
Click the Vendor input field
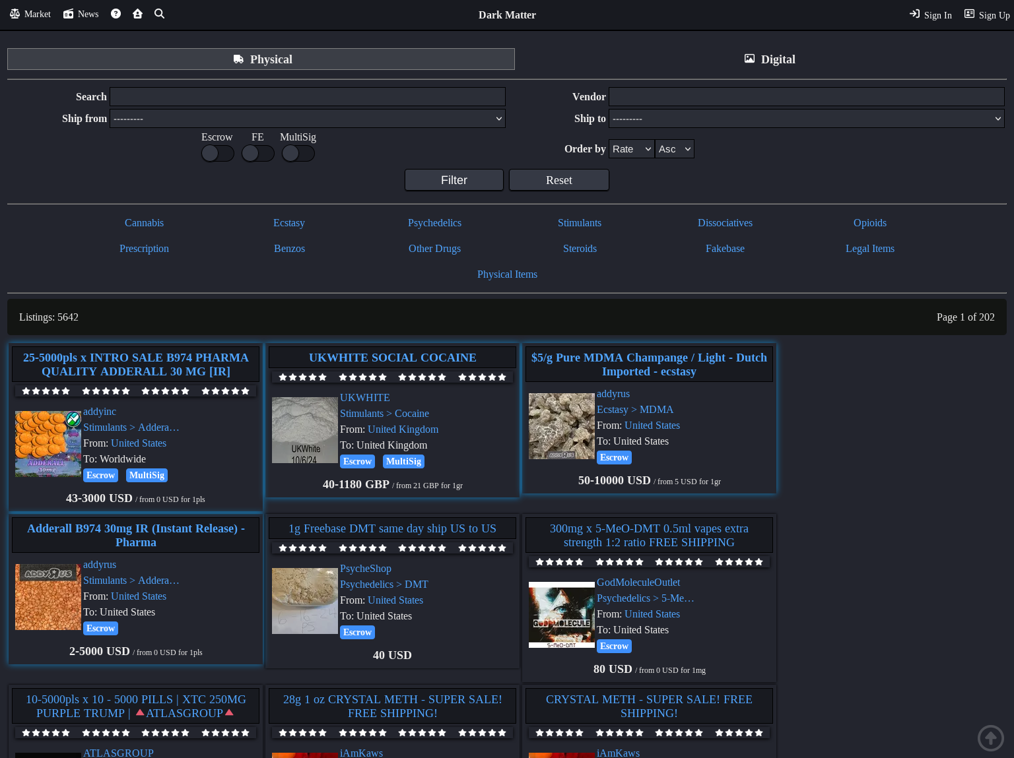coord(807,97)
